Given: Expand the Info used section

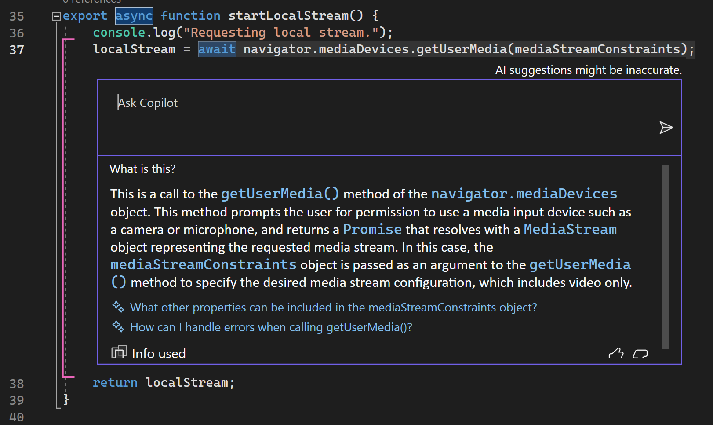Looking at the screenshot, I should pyautogui.click(x=159, y=353).
